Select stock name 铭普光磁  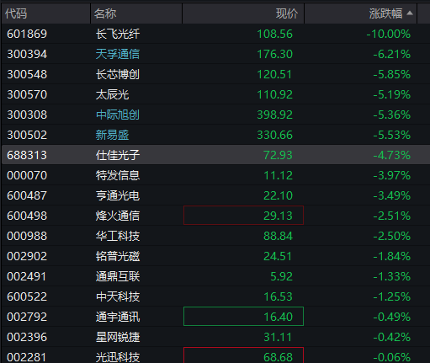118,256
